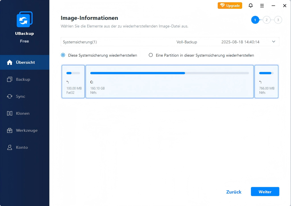Screen dimensions: 291x206
Task: Click the Backup sidebar icon
Action: (10, 79)
